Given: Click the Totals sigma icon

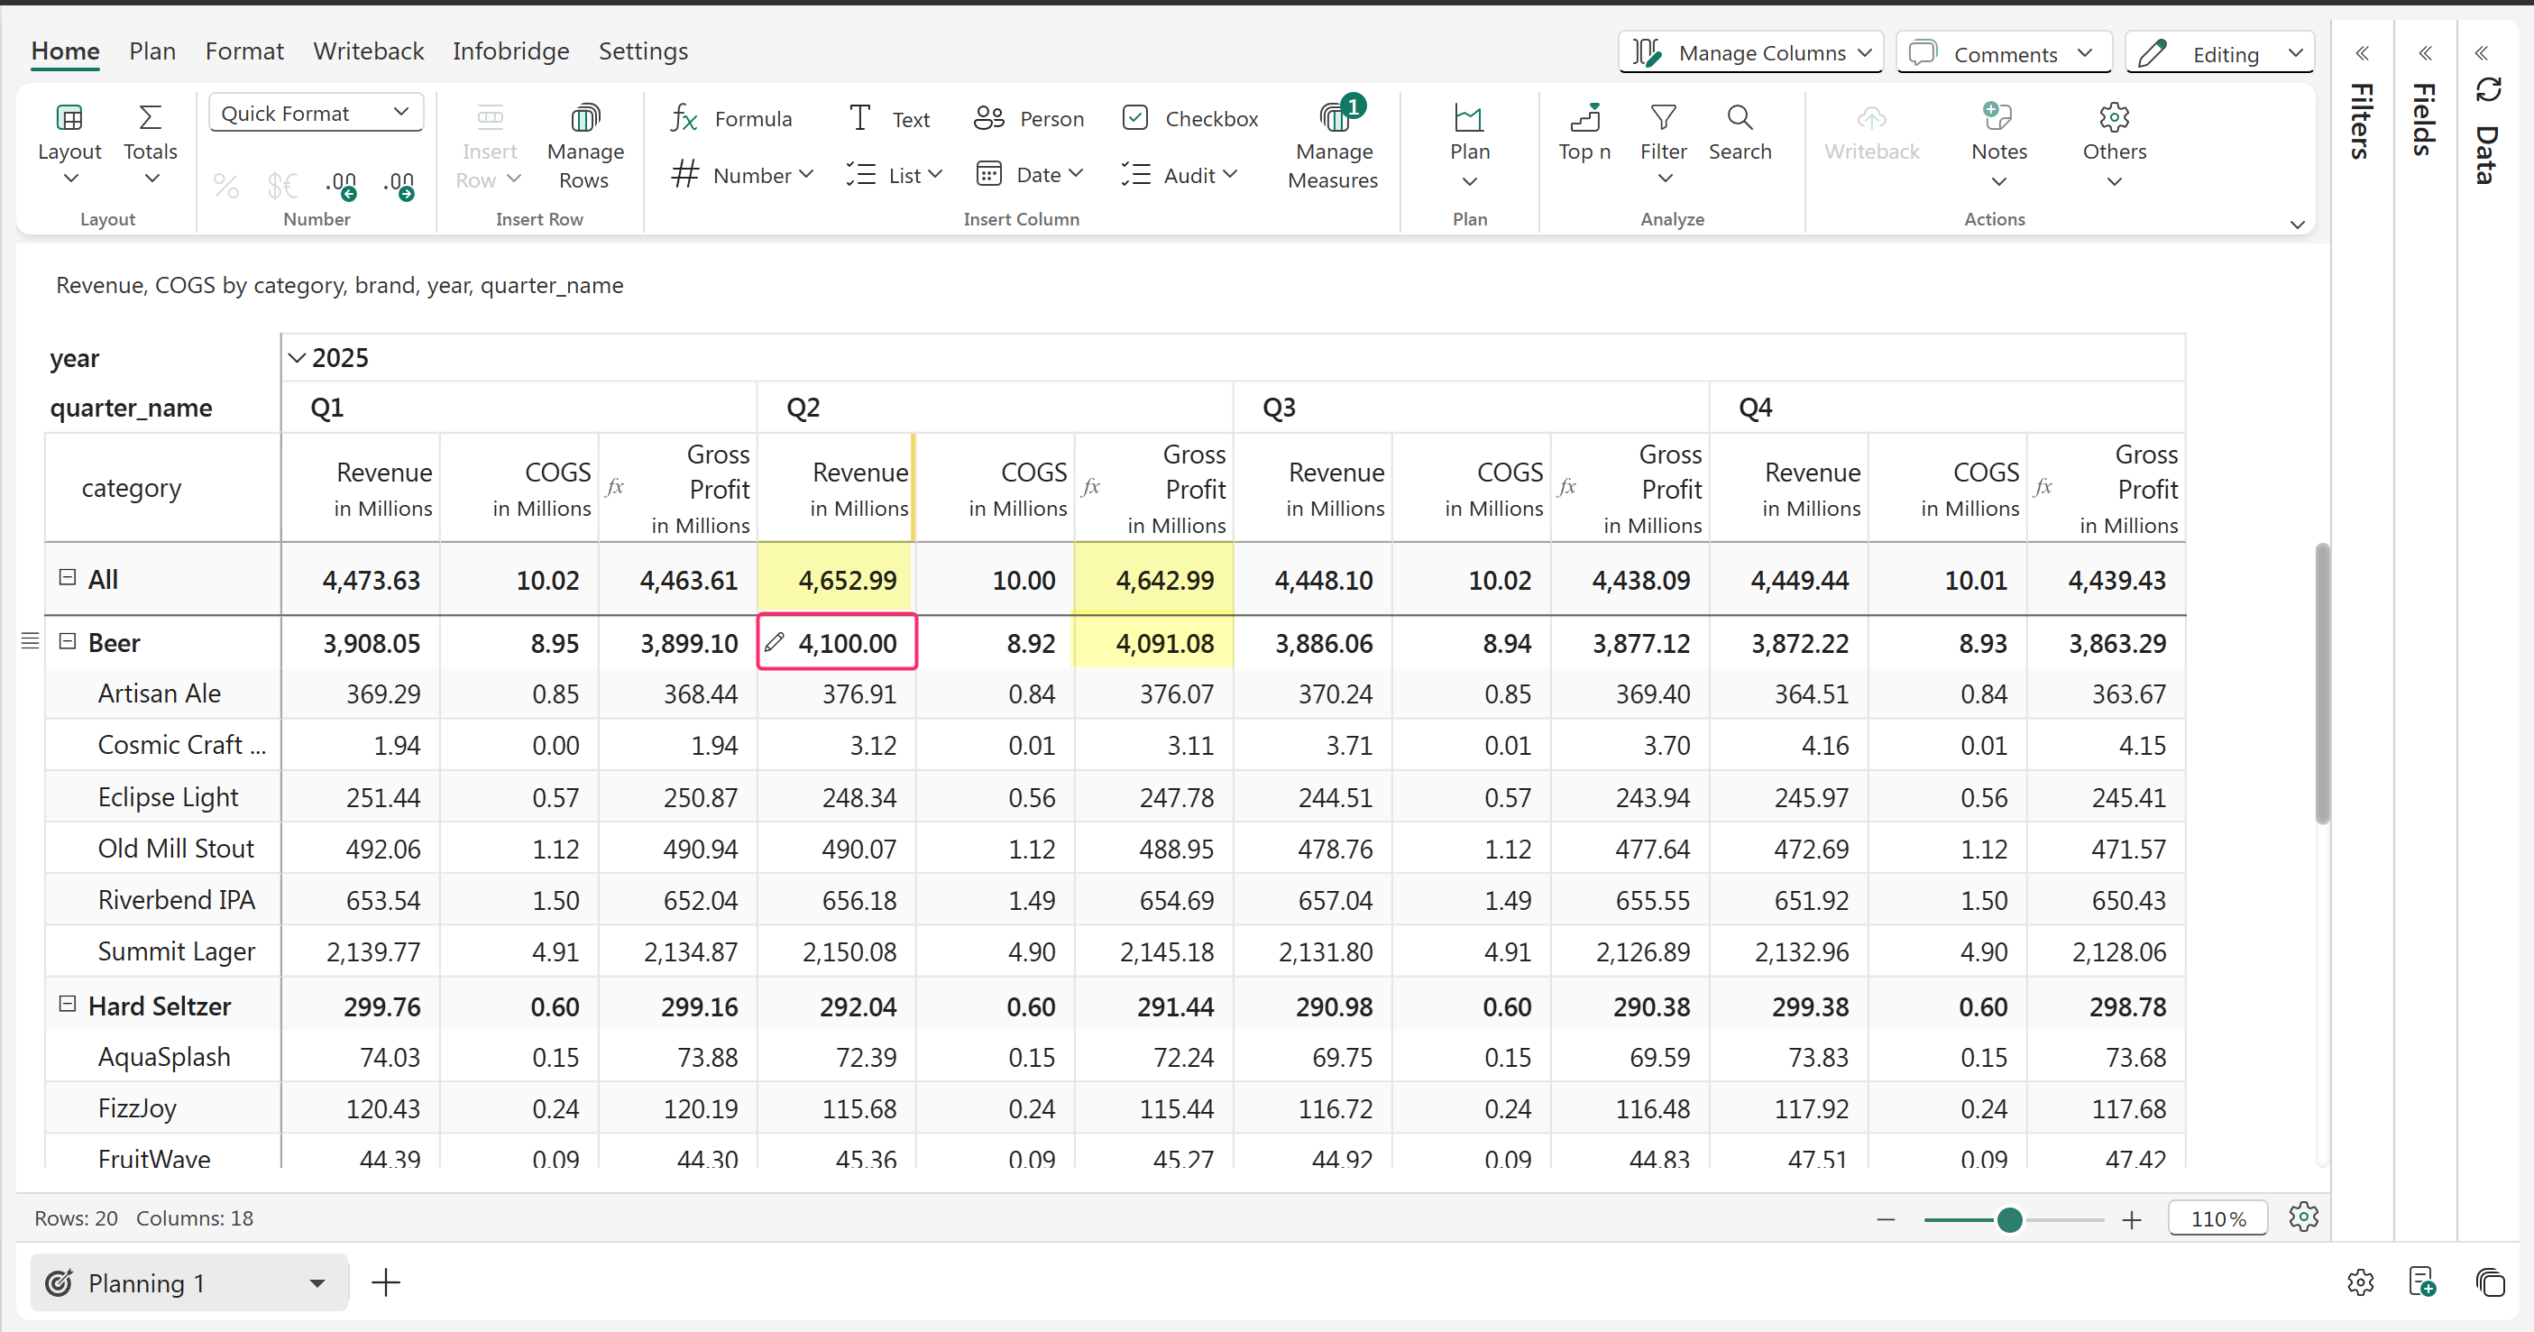Looking at the screenshot, I should 150,118.
